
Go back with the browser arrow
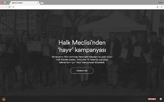[2, 7]
